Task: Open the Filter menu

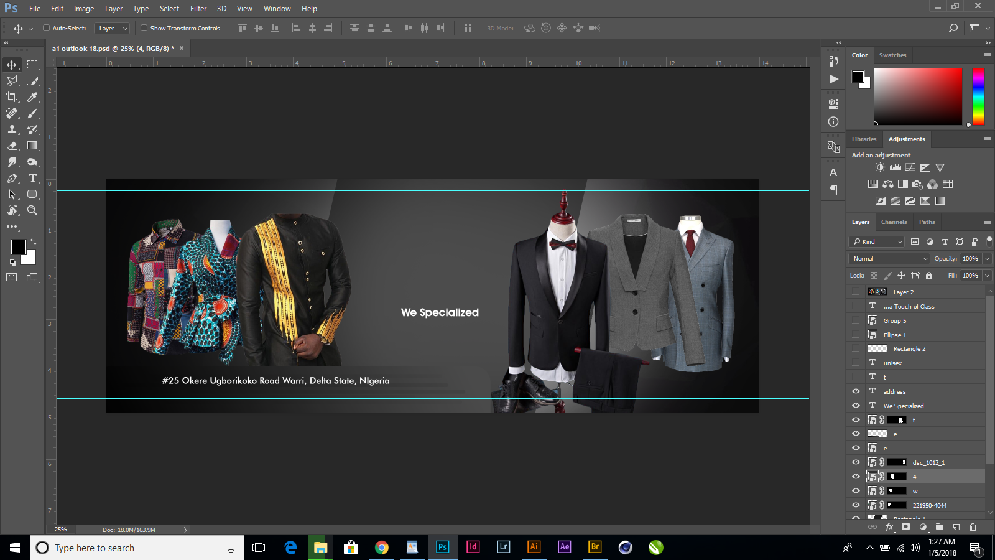Action: click(198, 8)
